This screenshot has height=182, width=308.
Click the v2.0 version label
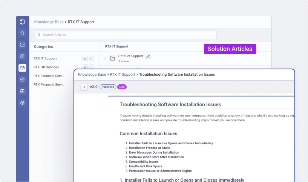(94, 87)
